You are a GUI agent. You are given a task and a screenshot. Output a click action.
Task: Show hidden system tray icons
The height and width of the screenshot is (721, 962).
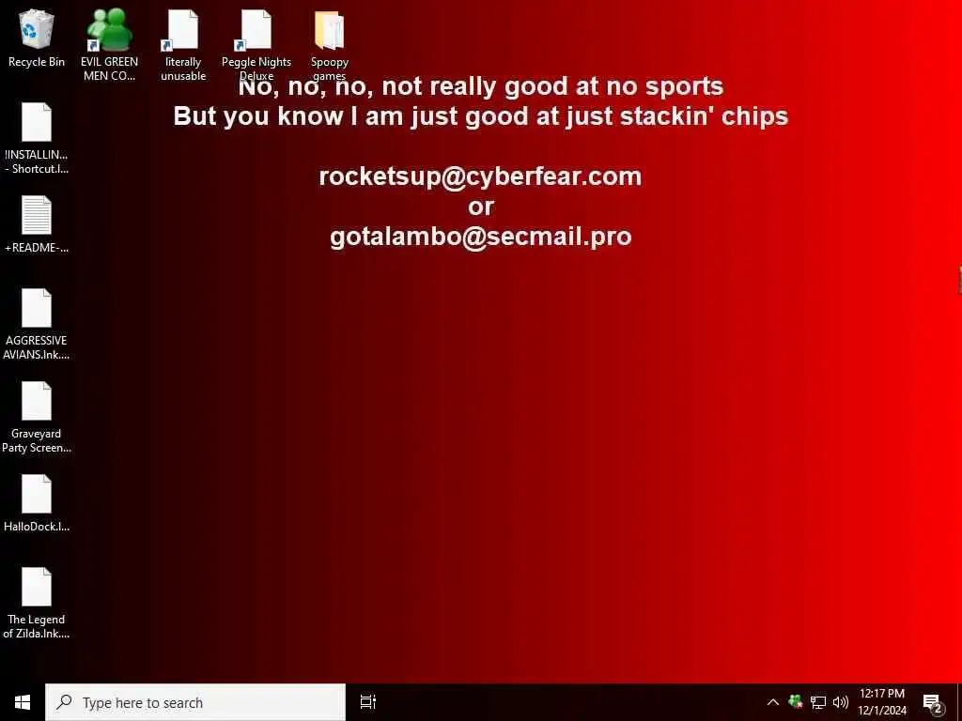point(773,702)
